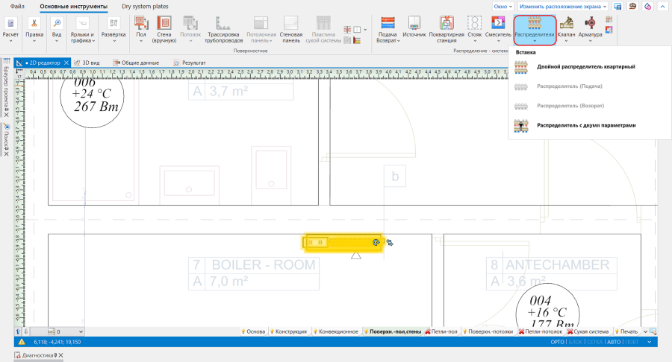Toggle visibility of Основа layer

[x=243, y=331]
